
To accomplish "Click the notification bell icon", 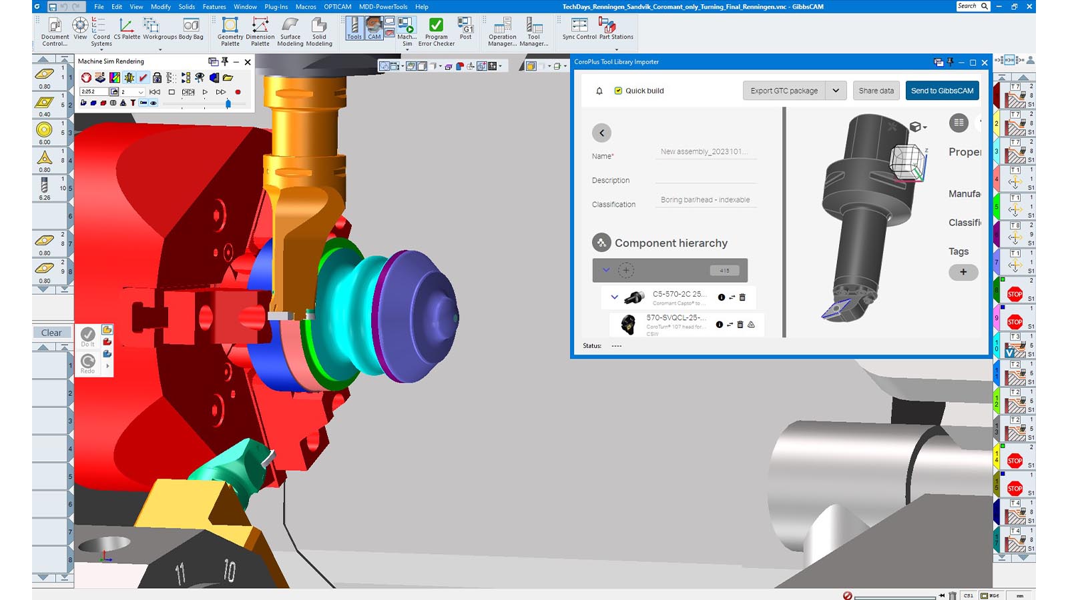I will click(x=599, y=91).
